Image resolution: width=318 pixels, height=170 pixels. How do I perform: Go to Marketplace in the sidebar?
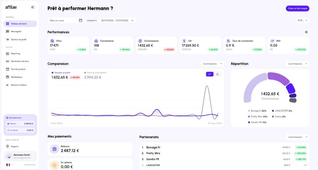tap(16, 77)
